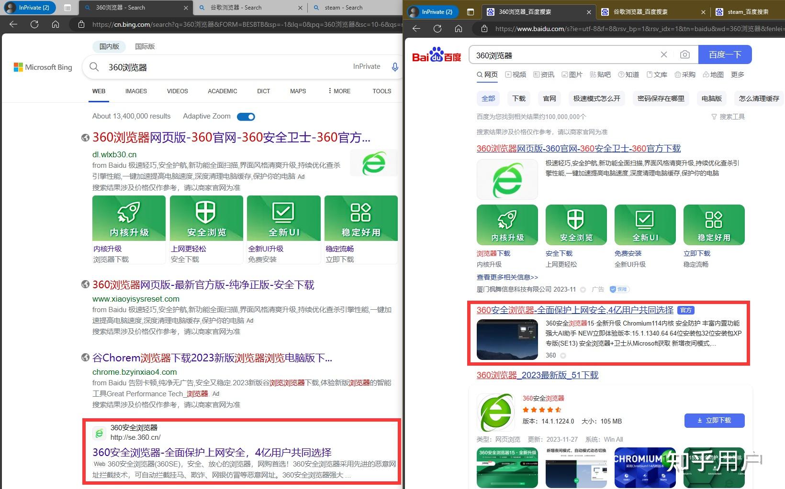Open the 视频 category on Baidu

(516, 75)
